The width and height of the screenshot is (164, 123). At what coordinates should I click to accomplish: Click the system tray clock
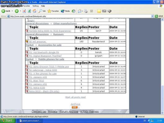[x=159, y=121]
